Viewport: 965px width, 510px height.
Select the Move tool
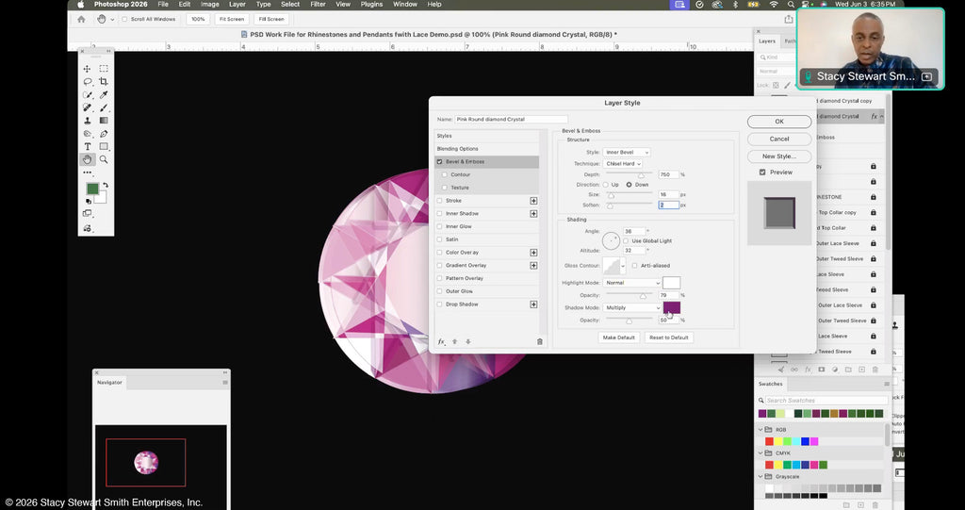coord(87,69)
